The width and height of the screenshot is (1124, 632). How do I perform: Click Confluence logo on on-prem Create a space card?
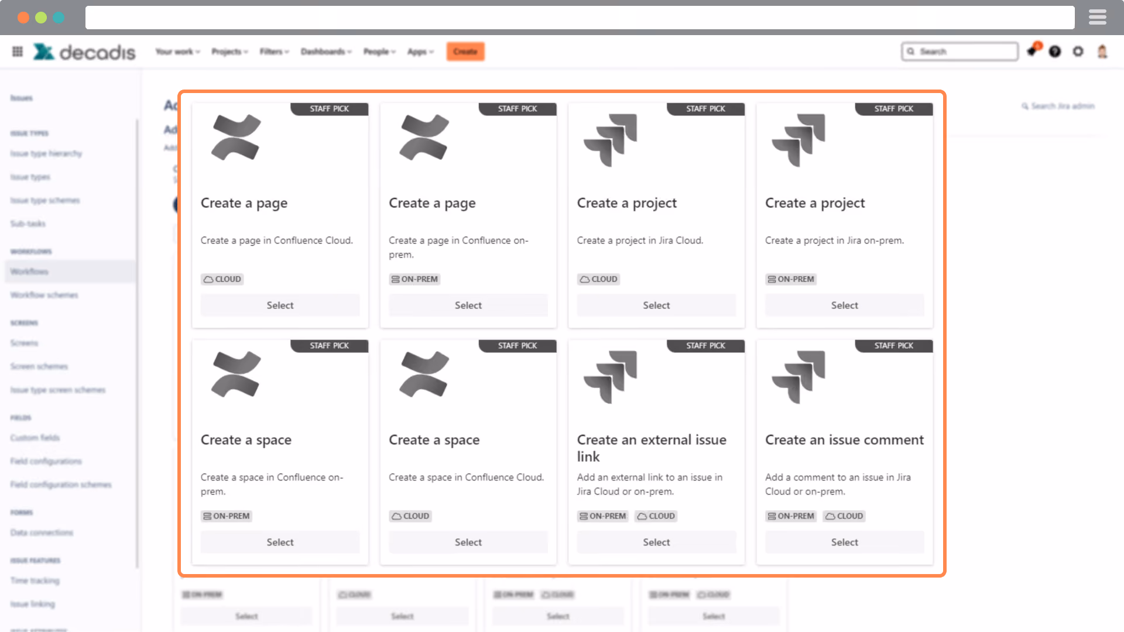pyautogui.click(x=236, y=375)
